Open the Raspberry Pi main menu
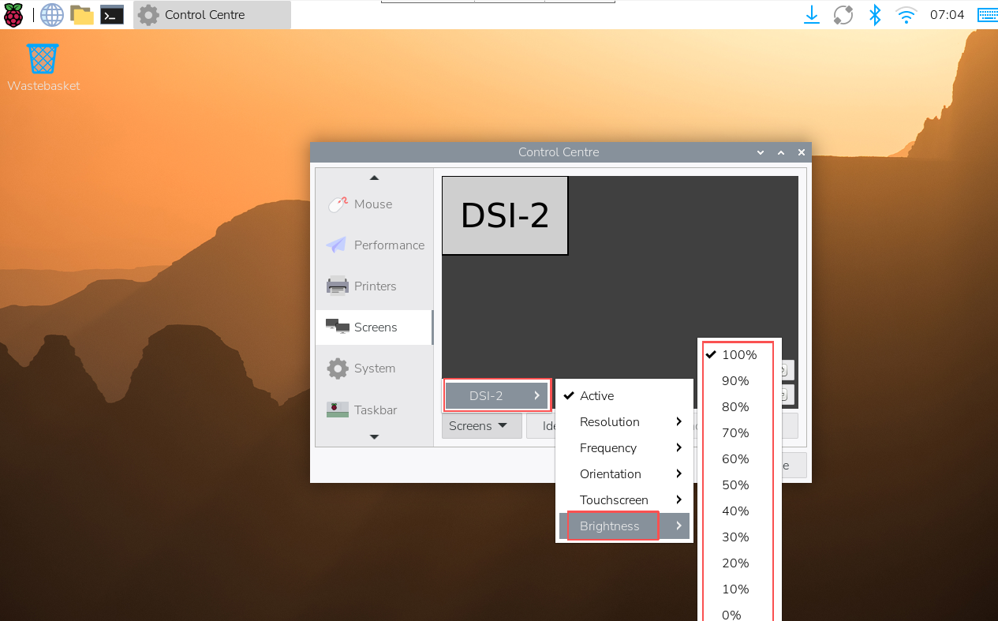 13,15
